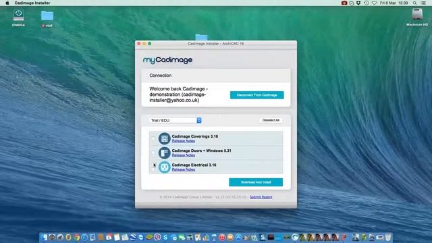Click the Disconnect From Cadimage button

(x=256, y=95)
